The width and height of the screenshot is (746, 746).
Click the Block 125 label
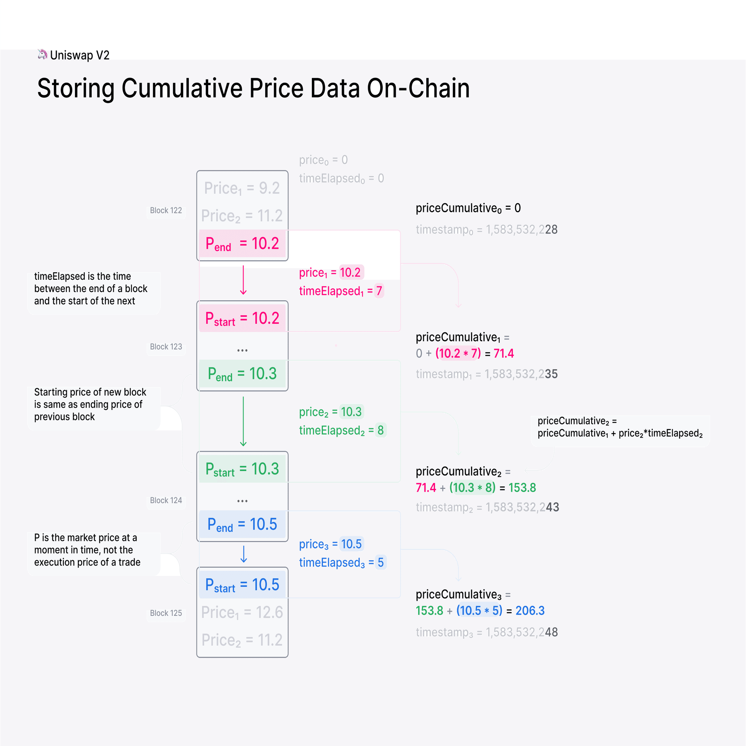166,613
